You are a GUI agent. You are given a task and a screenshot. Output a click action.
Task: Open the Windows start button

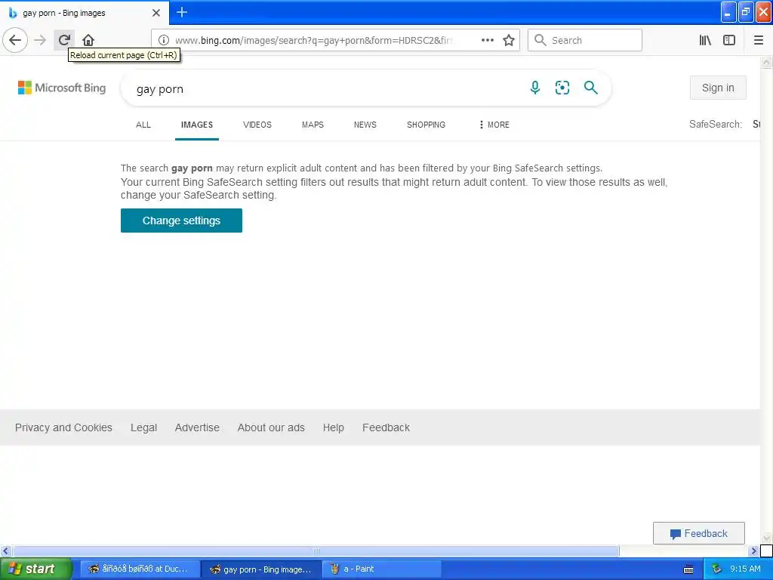[35, 569]
